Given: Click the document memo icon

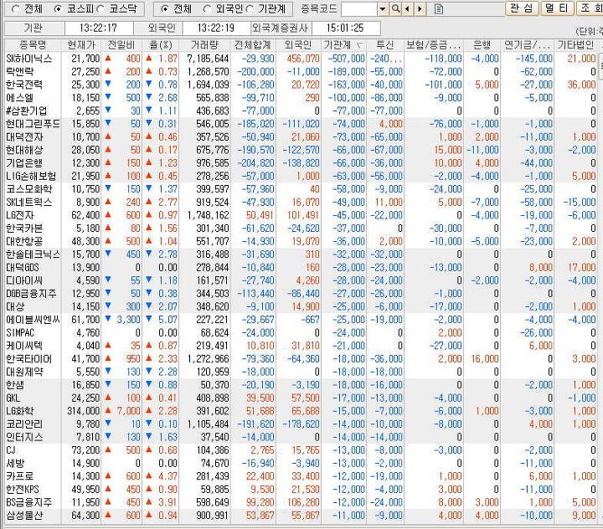Looking at the screenshot, I should 438,9.
